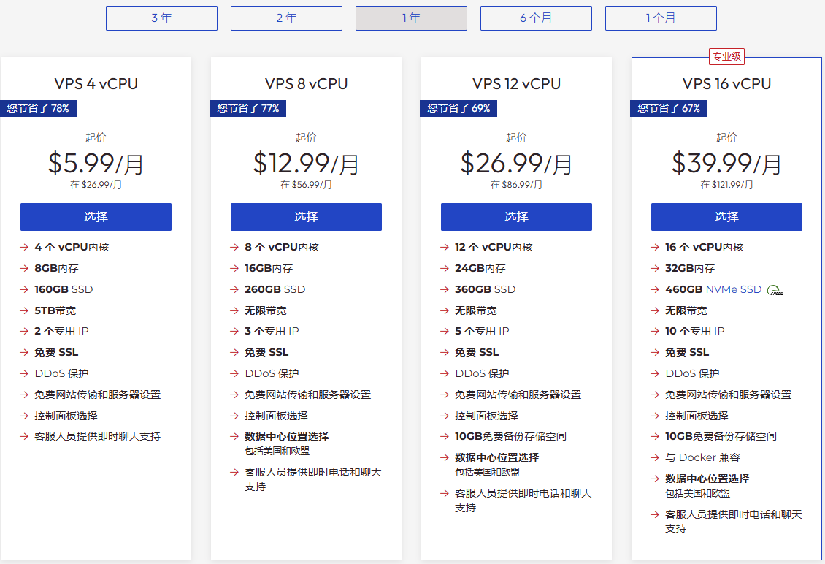Image resolution: width=825 pixels, height=564 pixels.
Task: Click the $26.99/月 price on VPS 12
Action: coord(516,163)
